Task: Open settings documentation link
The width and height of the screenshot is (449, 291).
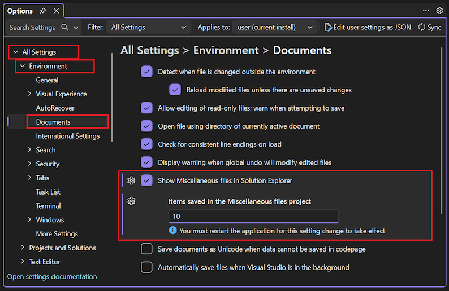Action: [52, 277]
